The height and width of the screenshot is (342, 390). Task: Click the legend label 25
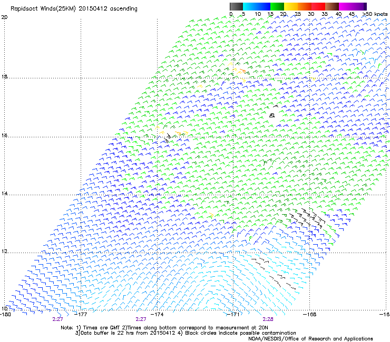[x=298, y=14]
